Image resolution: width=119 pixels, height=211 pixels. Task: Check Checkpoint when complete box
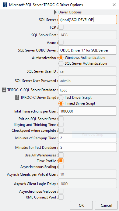61,130
